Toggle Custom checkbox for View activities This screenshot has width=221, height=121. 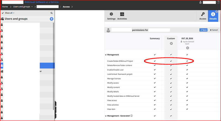click(x=171, y=105)
